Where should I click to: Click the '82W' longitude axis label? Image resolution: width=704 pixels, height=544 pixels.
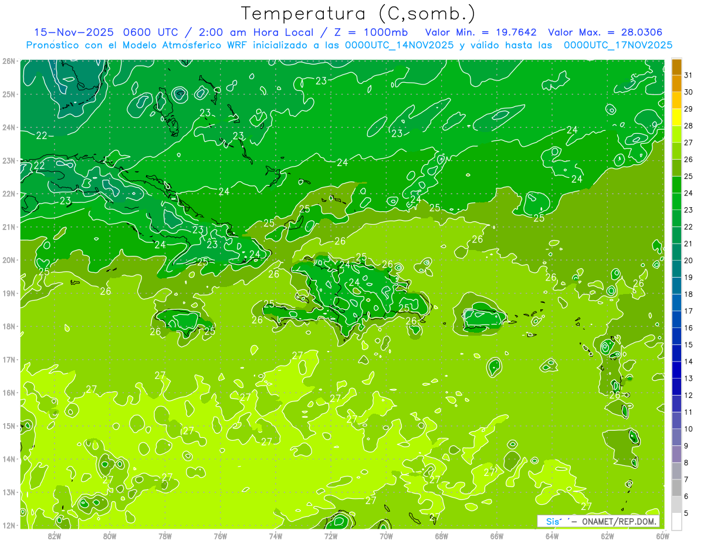[x=54, y=535]
